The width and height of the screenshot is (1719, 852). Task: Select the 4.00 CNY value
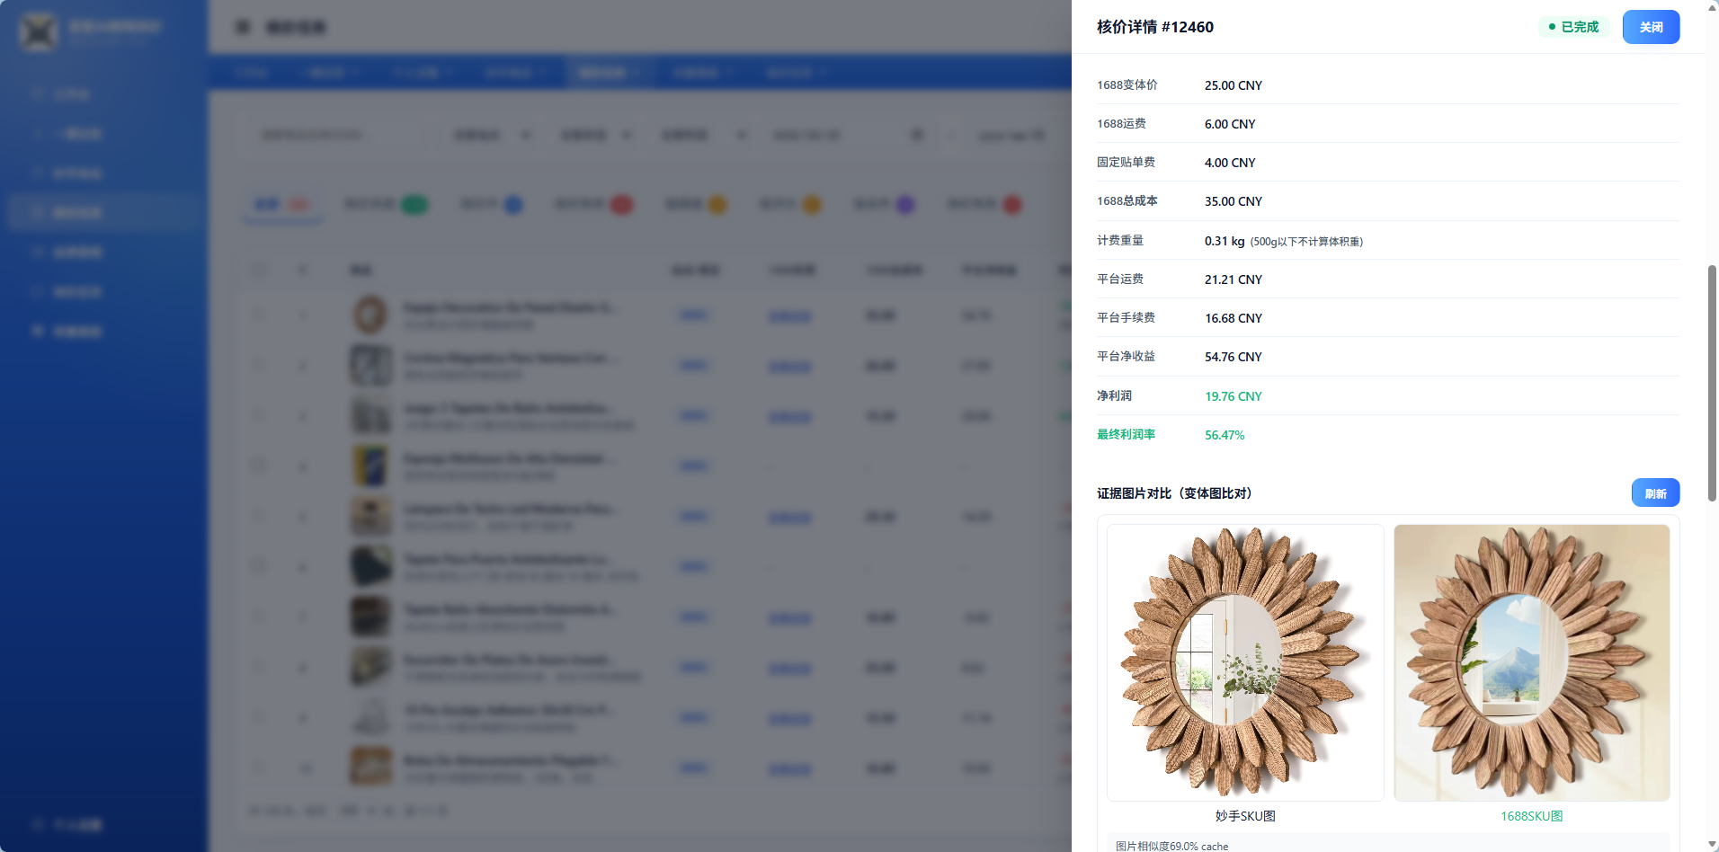(x=1230, y=163)
